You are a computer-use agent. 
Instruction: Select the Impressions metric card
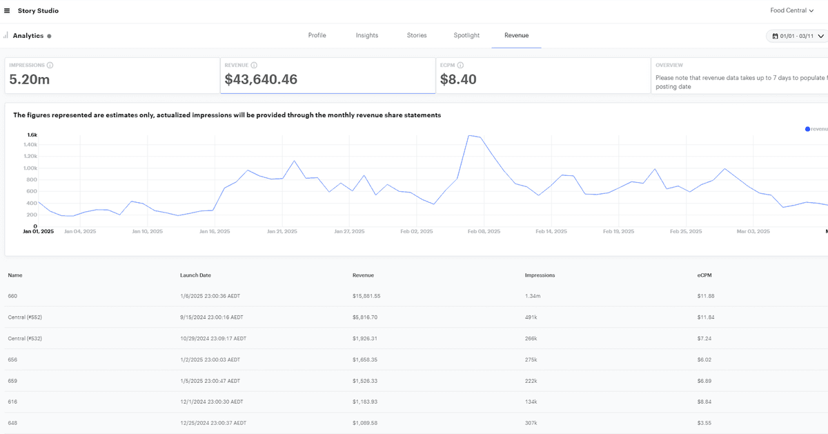click(112, 75)
